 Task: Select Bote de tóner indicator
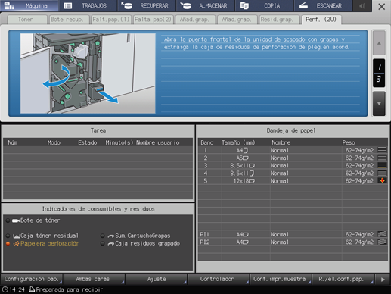pos(33,220)
